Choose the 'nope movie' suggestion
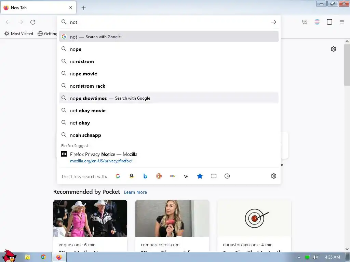Viewport: 350px width, 262px height. (x=169, y=74)
